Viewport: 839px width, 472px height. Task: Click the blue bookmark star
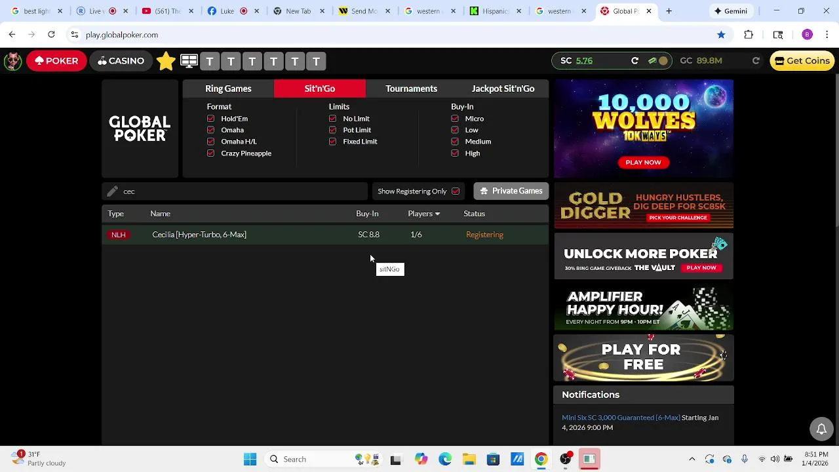tap(721, 35)
